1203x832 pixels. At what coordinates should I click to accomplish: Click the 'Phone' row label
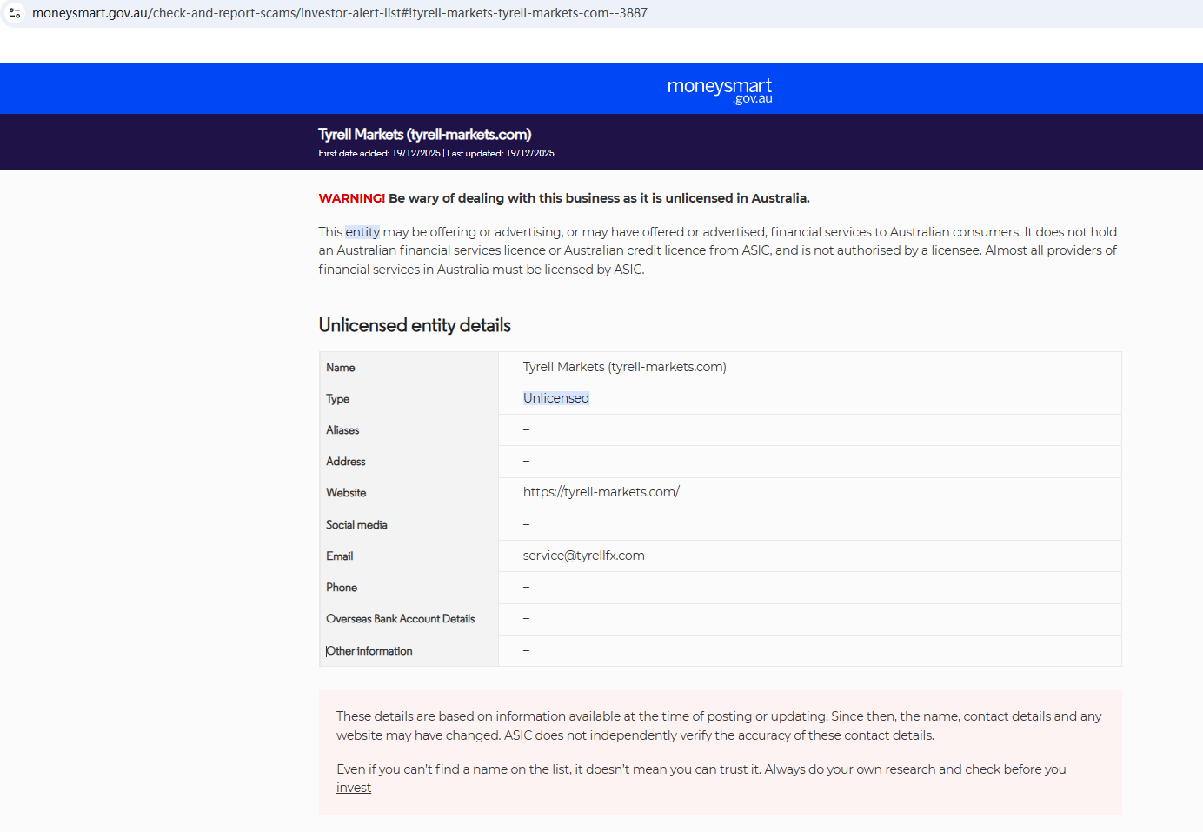[342, 588]
